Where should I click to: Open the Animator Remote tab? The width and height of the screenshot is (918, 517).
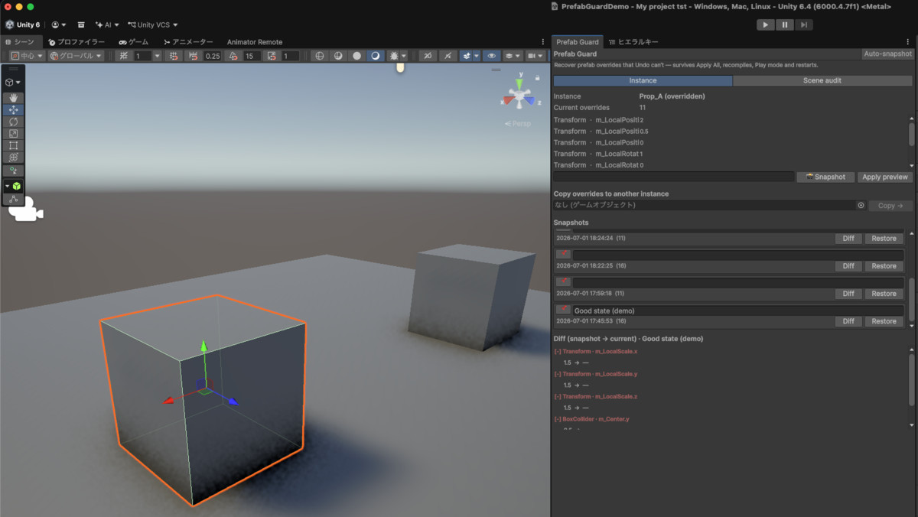(x=255, y=42)
